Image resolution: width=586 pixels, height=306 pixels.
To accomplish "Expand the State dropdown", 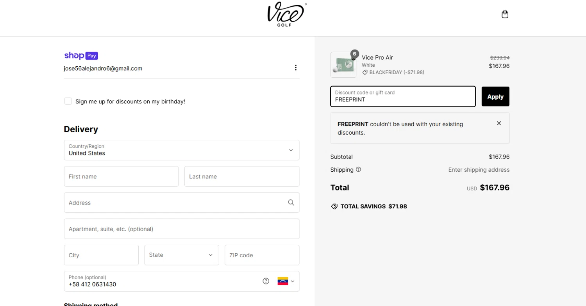I will coord(181,255).
